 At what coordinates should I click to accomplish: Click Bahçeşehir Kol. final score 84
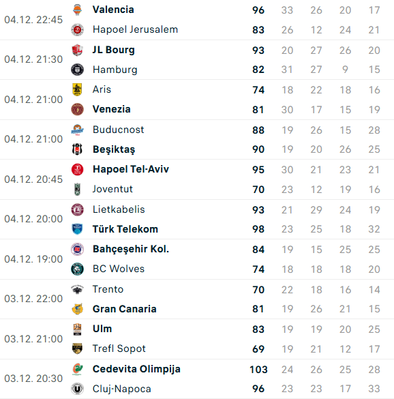(x=258, y=250)
